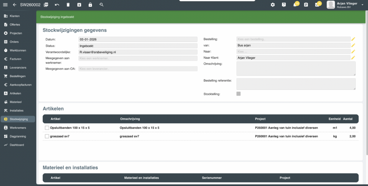368x186 pixels.
Task: Click the undo arrow icon
Action: [57, 5]
